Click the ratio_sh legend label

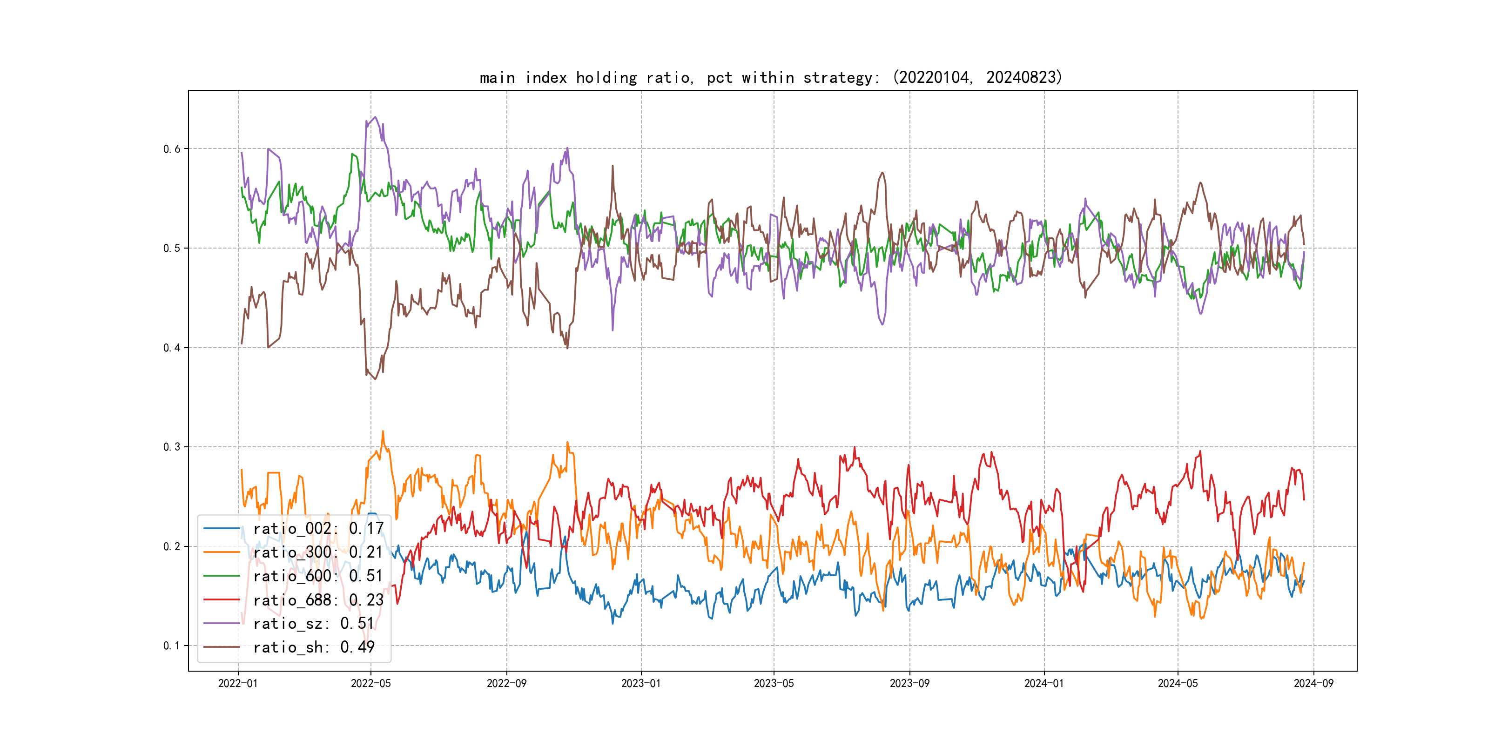(x=313, y=647)
